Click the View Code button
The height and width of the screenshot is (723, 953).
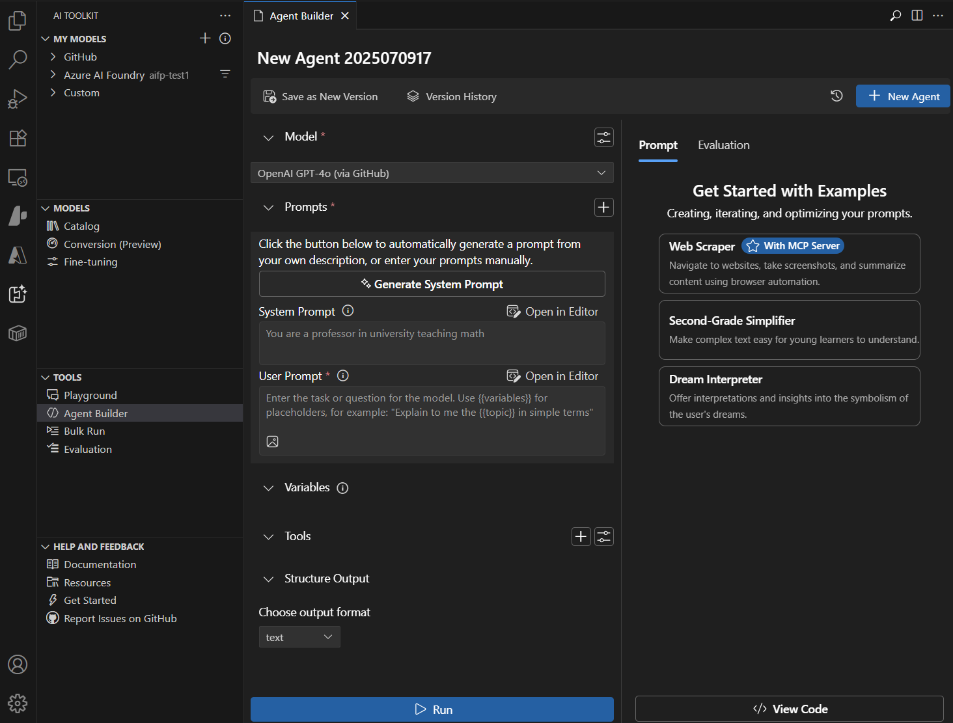[x=789, y=709]
